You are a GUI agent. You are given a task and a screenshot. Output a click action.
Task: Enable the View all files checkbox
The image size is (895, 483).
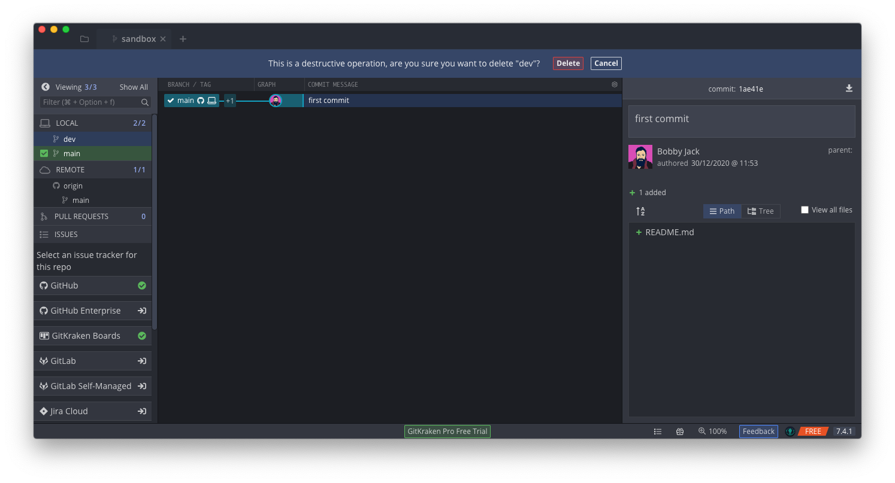click(805, 209)
